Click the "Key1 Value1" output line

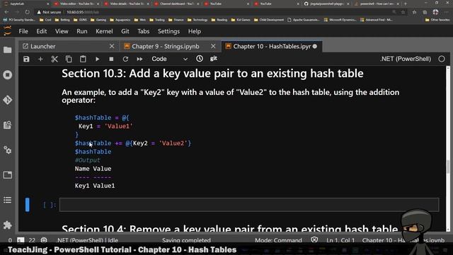[x=95, y=186]
